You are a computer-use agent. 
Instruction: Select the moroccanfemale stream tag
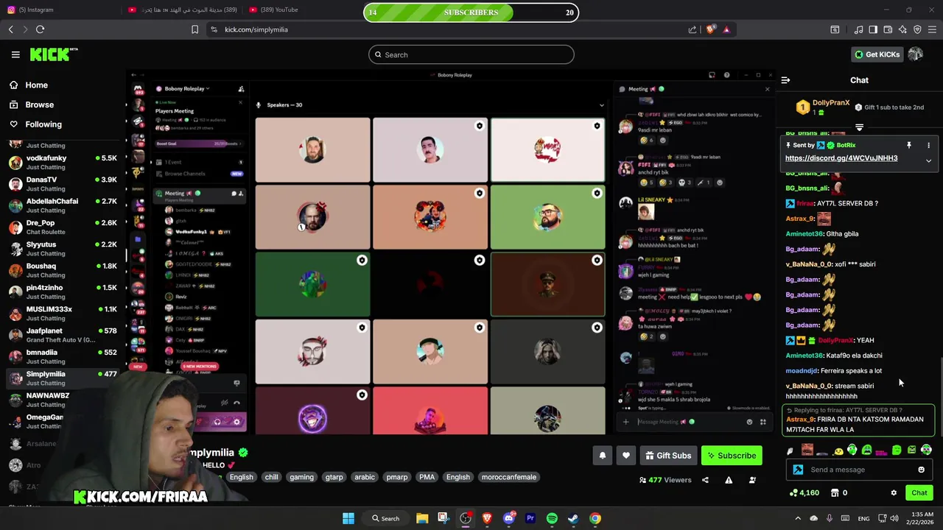[x=508, y=477]
